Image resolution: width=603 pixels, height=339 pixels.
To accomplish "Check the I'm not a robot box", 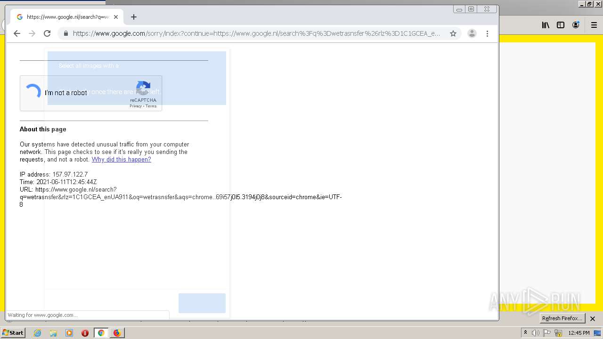I will (x=33, y=93).
